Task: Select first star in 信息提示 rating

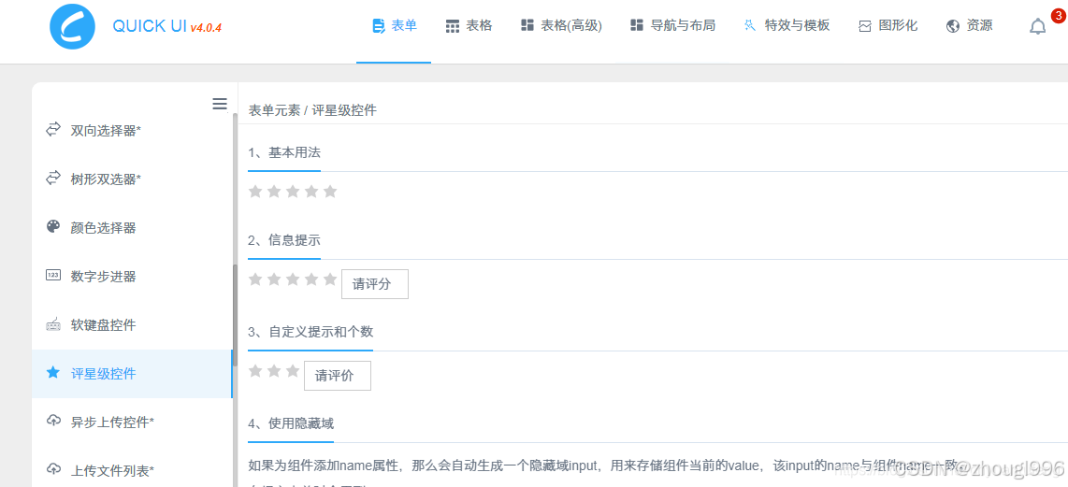Action: point(255,279)
